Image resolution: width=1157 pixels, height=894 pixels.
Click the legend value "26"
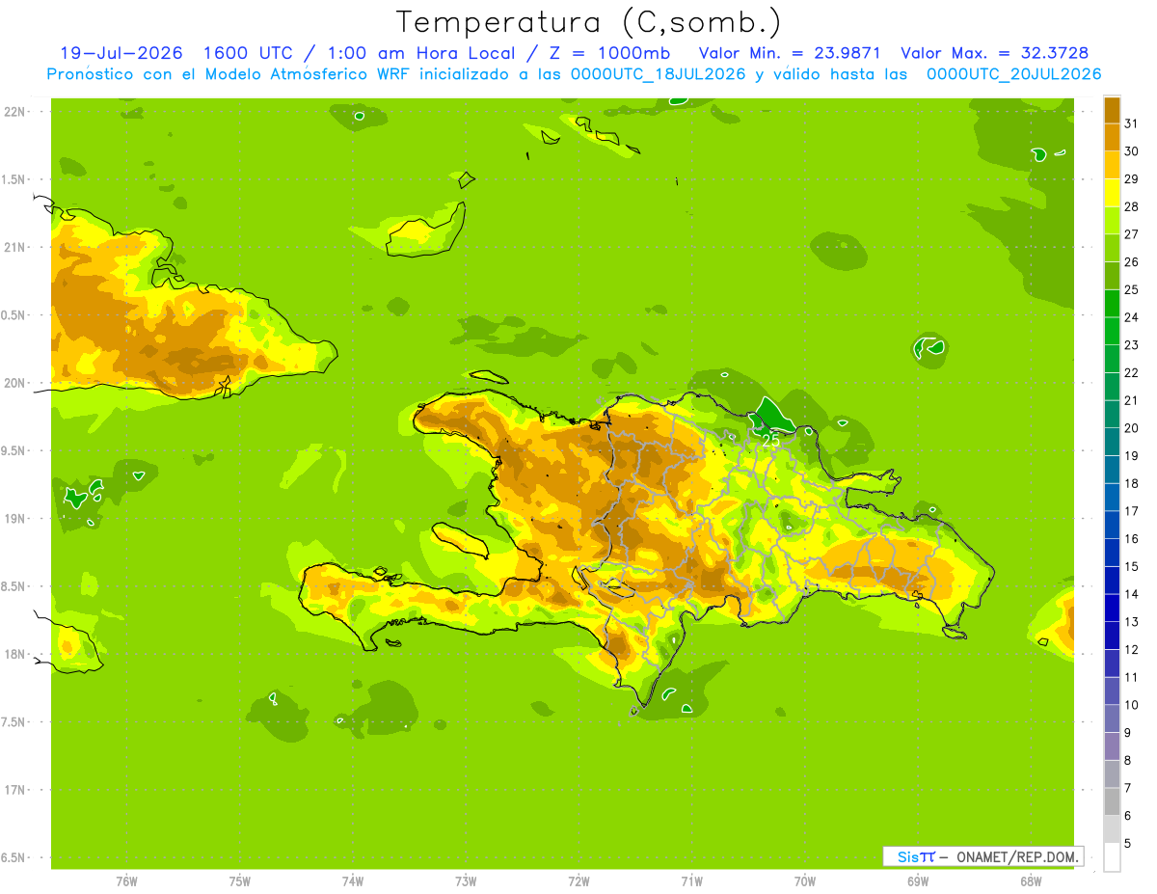point(1132,262)
